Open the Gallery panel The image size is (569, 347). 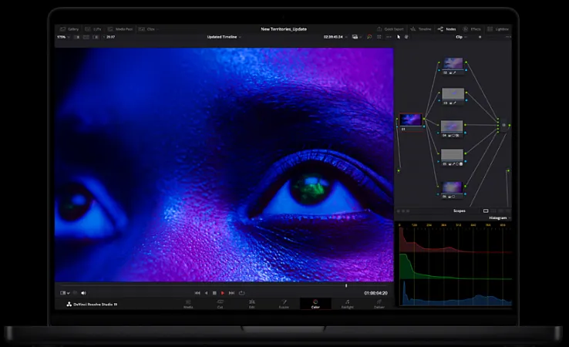pyautogui.click(x=70, y=29)
